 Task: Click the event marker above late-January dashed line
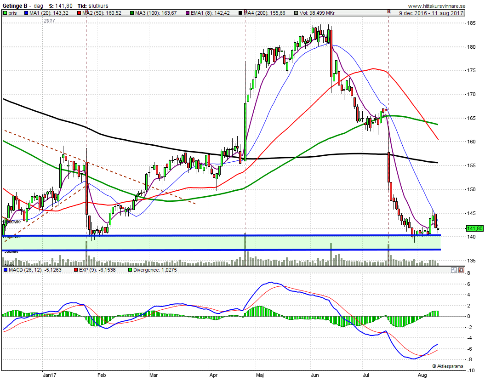click(x=87, y=11)
